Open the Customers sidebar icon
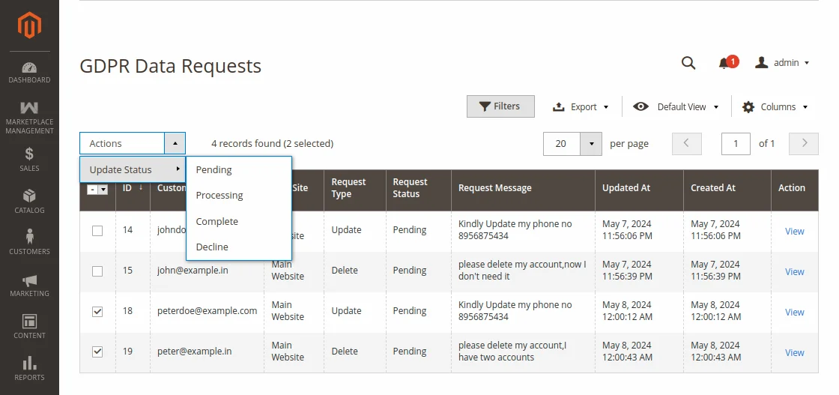839x395 pixels. coord(29,242)
